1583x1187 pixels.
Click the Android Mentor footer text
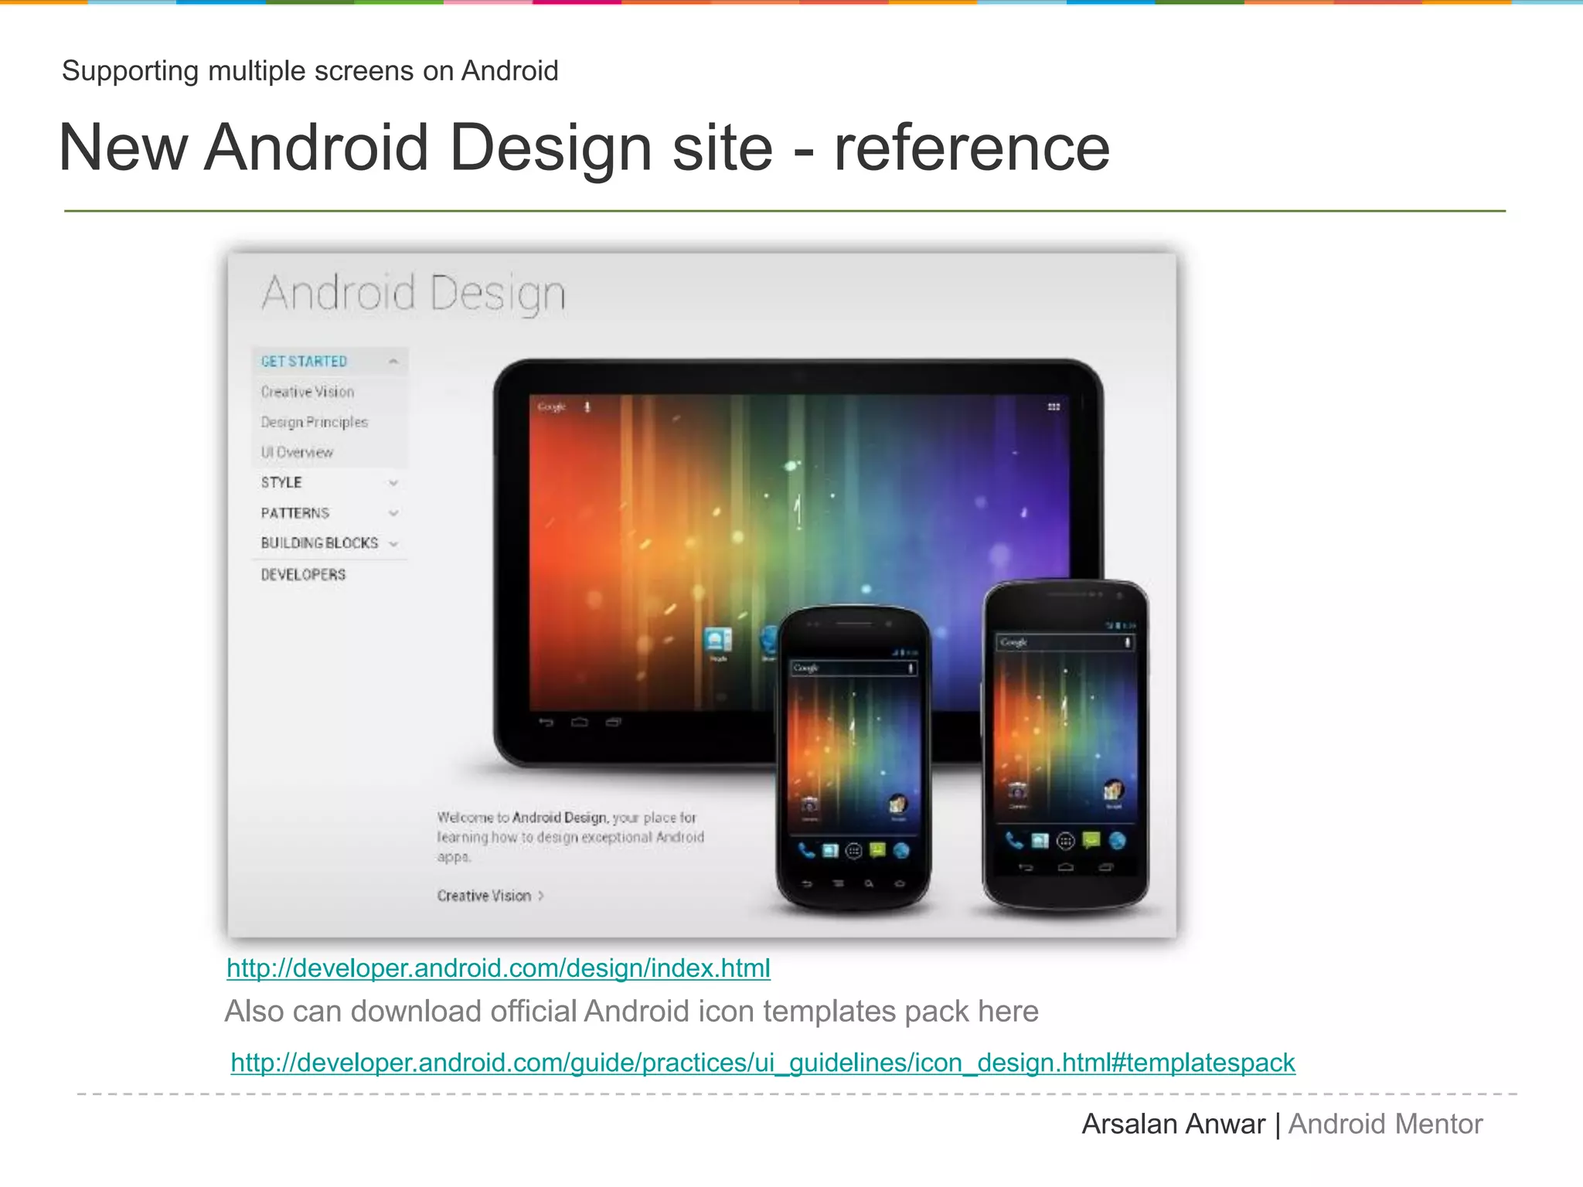click(1385, 1124)
